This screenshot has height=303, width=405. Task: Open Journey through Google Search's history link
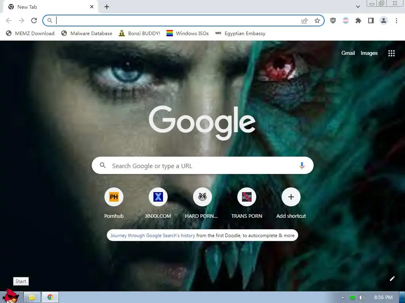pyautogui.click(x=153, y=235)
